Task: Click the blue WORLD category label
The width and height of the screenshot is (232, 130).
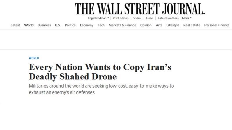Action: coord(34,58)
